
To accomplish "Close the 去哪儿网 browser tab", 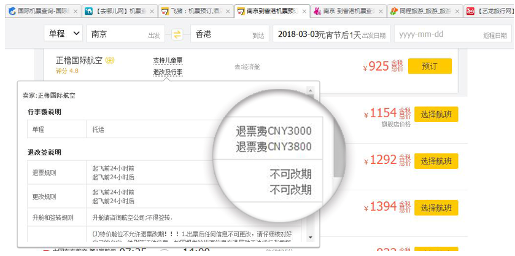I will [x=152, y=12].
